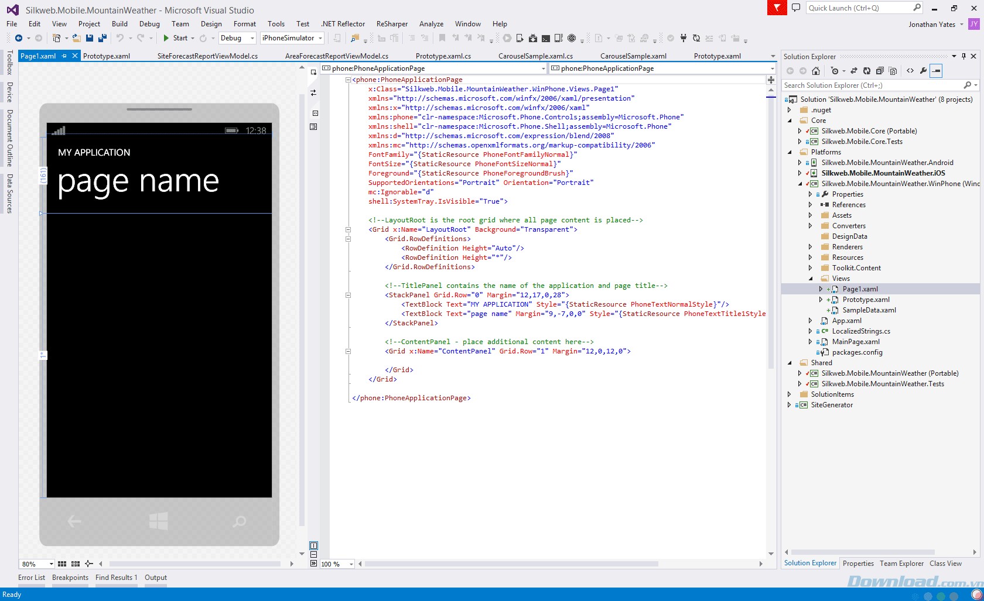Viewport: 984px width, 601px height.
Task: Open the Find Results 1 panel
Action: click(116, 578)
